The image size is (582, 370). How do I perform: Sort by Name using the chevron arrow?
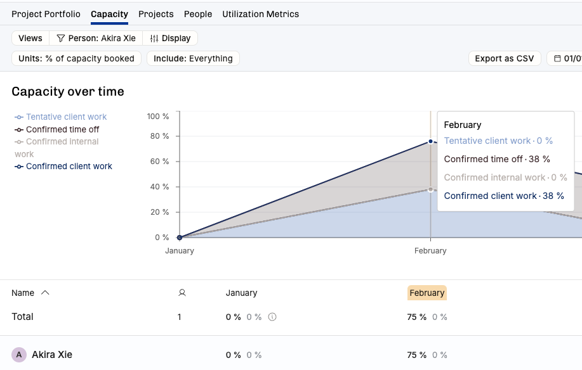[45, 293]
